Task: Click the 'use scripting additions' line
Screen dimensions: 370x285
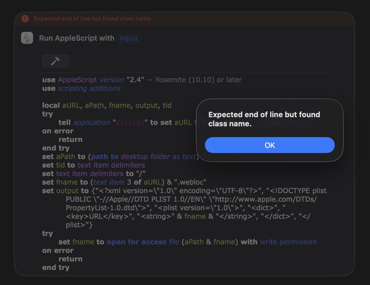Action: click(81, 88)
